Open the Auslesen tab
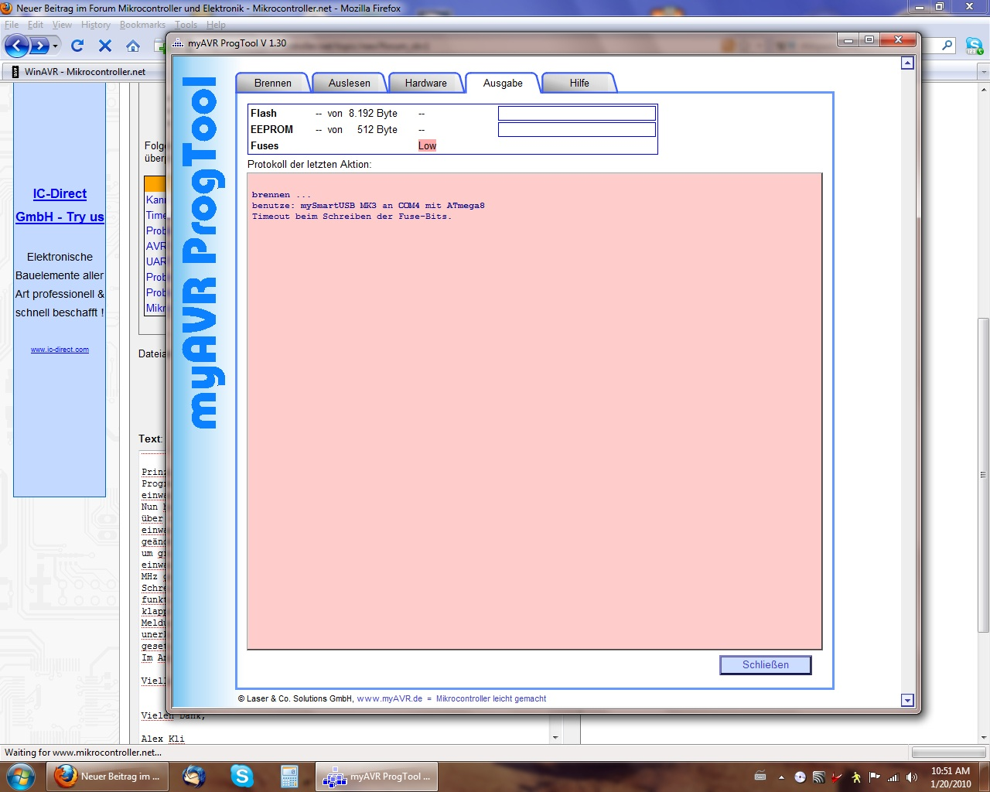This screenshot has width=990, height=792. [x=349, y=83]
